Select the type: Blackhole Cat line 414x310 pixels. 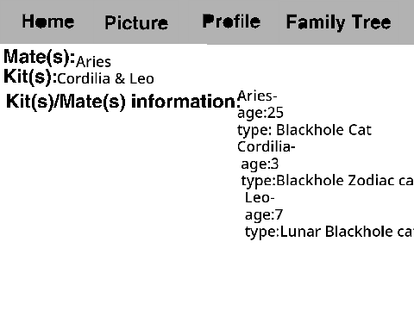tap(304, 130)
